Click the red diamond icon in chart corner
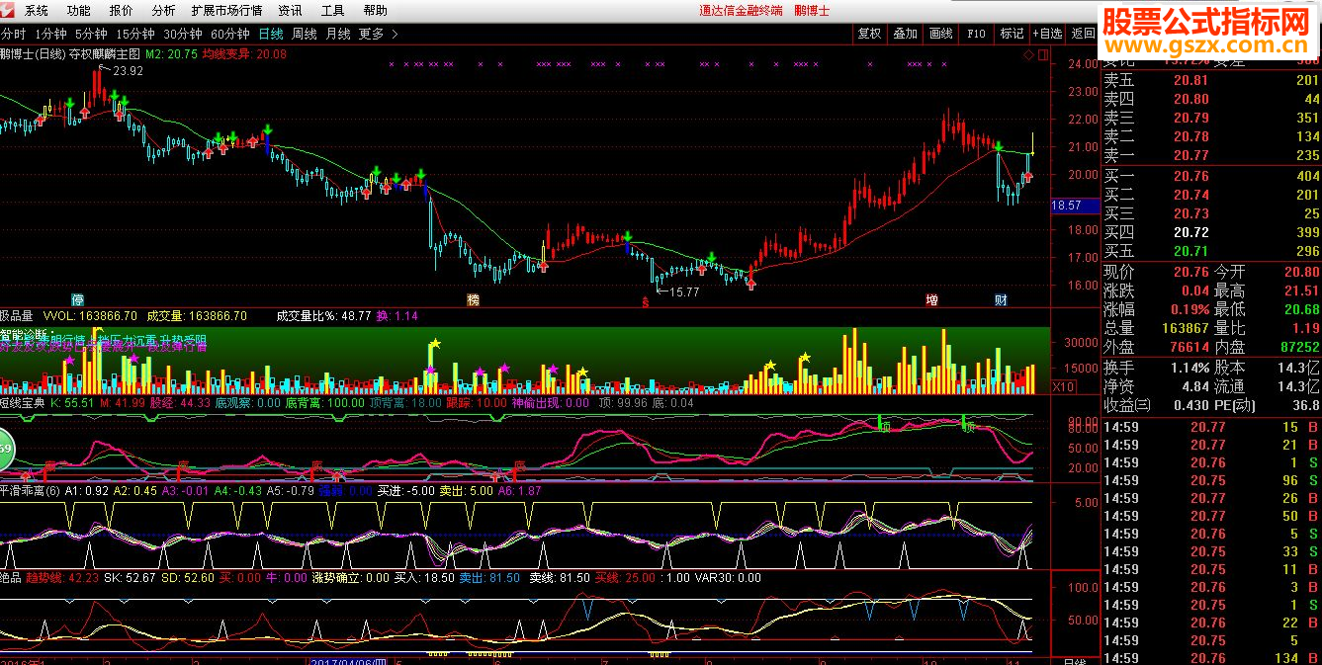Viewport: 1322px width, 665px height. click(1029, 55)
